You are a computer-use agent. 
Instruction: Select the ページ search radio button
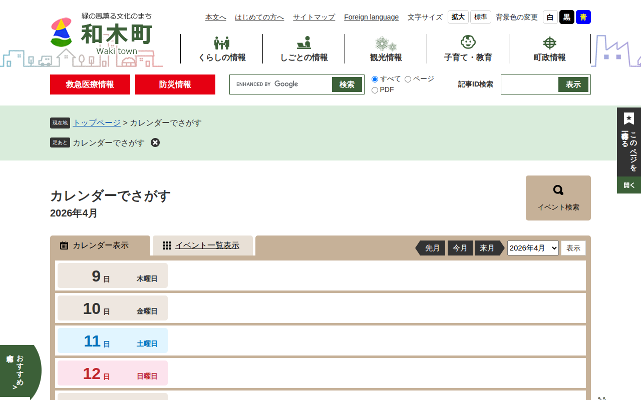click(408, 79)
